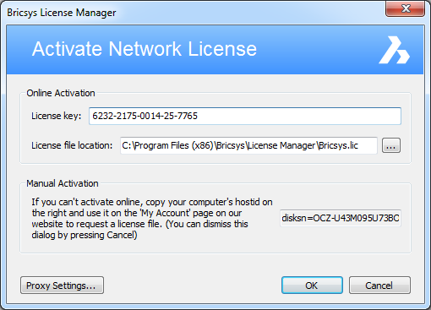Click the "Bricsys License Manager" title bar text
This screenshot has width=431, height=310.
pos(62,13)
